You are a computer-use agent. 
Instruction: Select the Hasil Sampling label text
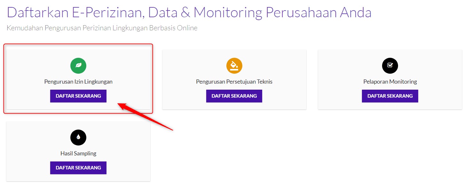point(78,153)
